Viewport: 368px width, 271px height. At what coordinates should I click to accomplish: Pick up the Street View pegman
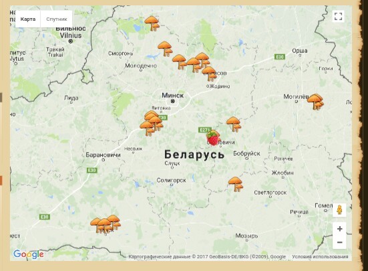point(339,210)
